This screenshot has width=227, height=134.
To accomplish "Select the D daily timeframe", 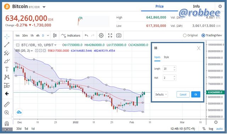I will click(x=43, y=35).
